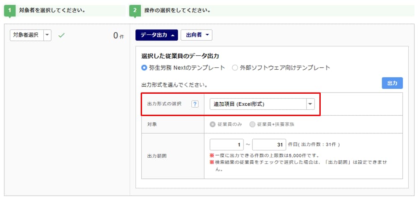Click the arrow on the 出力形式 dropdown
The image size is (419, 200).
click(x=310, y=104)
